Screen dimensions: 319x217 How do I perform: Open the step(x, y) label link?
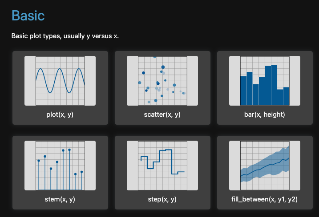point(162,199)
